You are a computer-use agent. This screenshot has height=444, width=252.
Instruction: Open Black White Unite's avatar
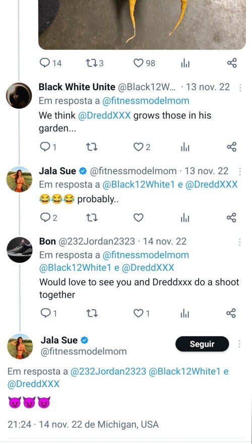tap(19, 95)
